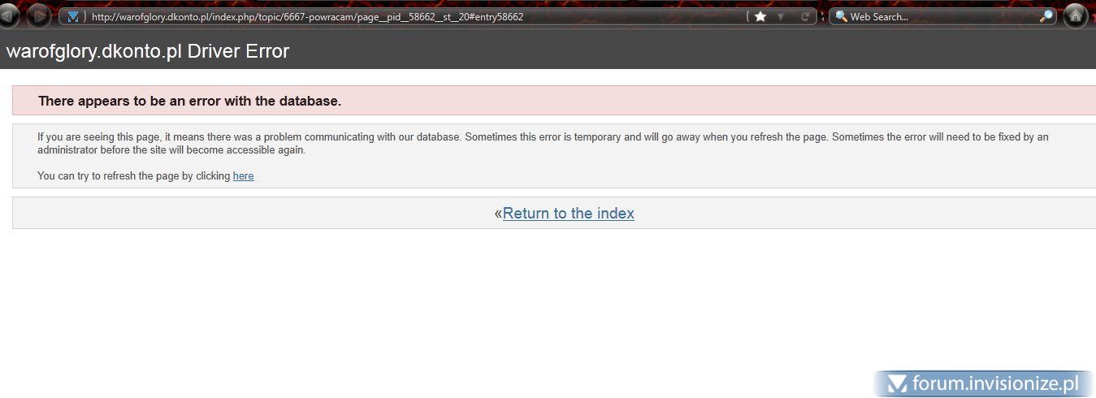Click the « symbol before Return link

pos(498,214)
